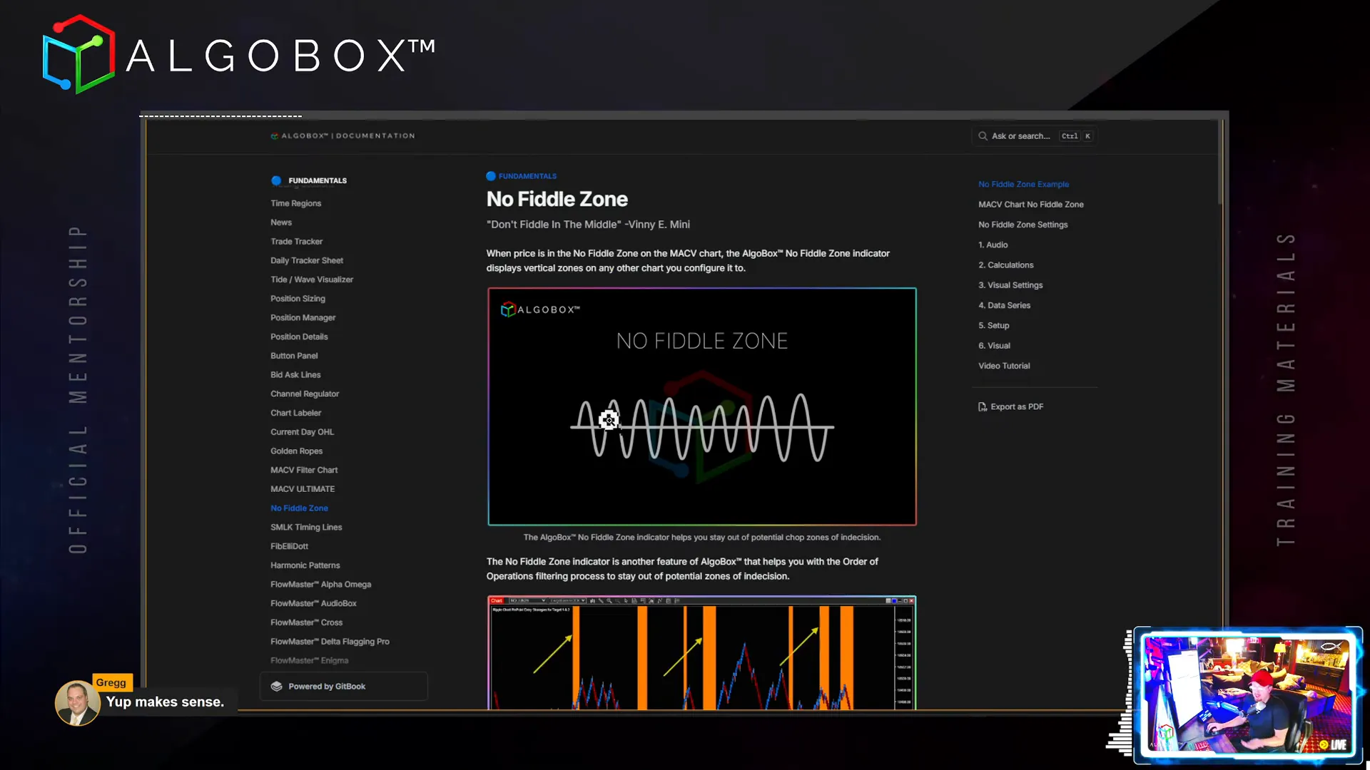Click Powered by GitBook link
The image size is (1370, 770).
tap(344, 687)
